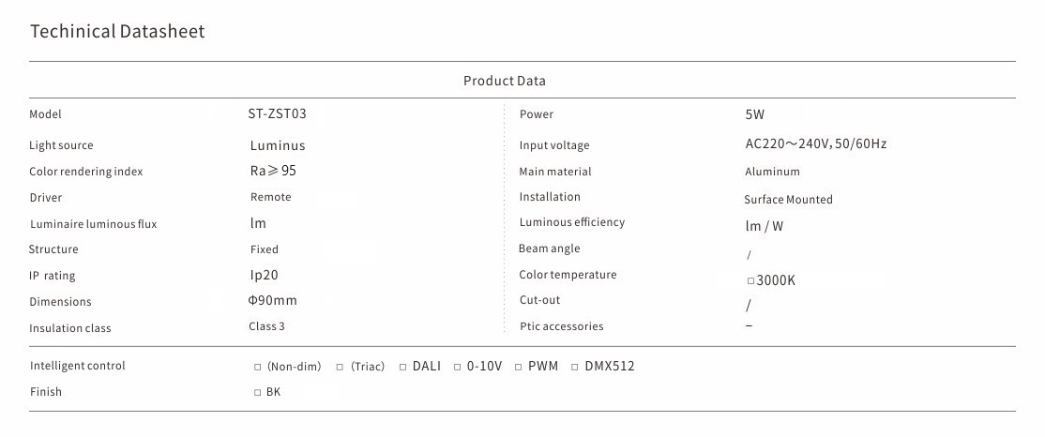The height and width of the screenshot is (437, 1045).
Task: Select the Aluminum main material value
Action: point(772,172)
